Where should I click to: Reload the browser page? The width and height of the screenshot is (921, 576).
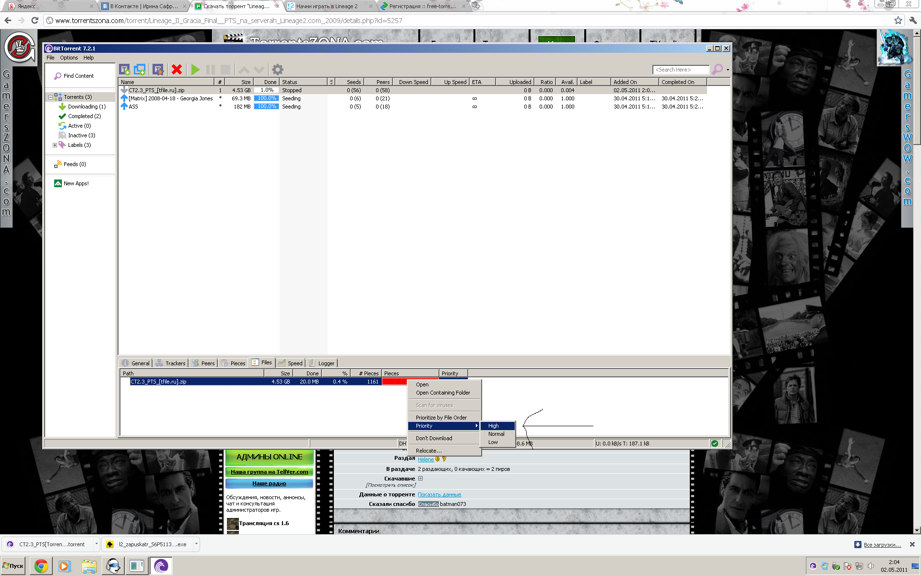35,20
